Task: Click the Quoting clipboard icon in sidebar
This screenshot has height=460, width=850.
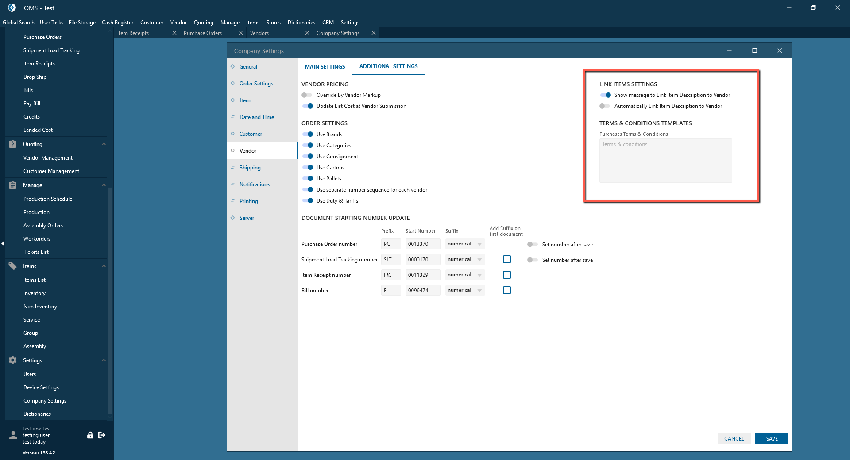Action: tap(13, 144)
